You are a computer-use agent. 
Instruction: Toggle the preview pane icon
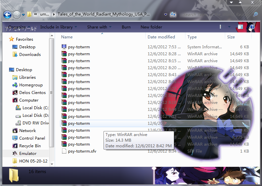240,27
